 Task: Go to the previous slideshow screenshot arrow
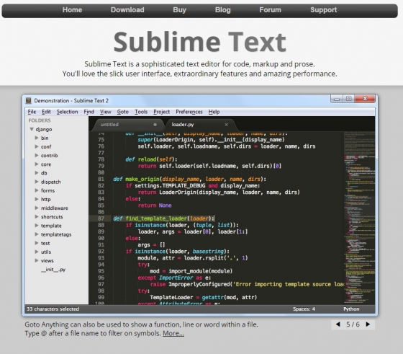pos(338,324)
